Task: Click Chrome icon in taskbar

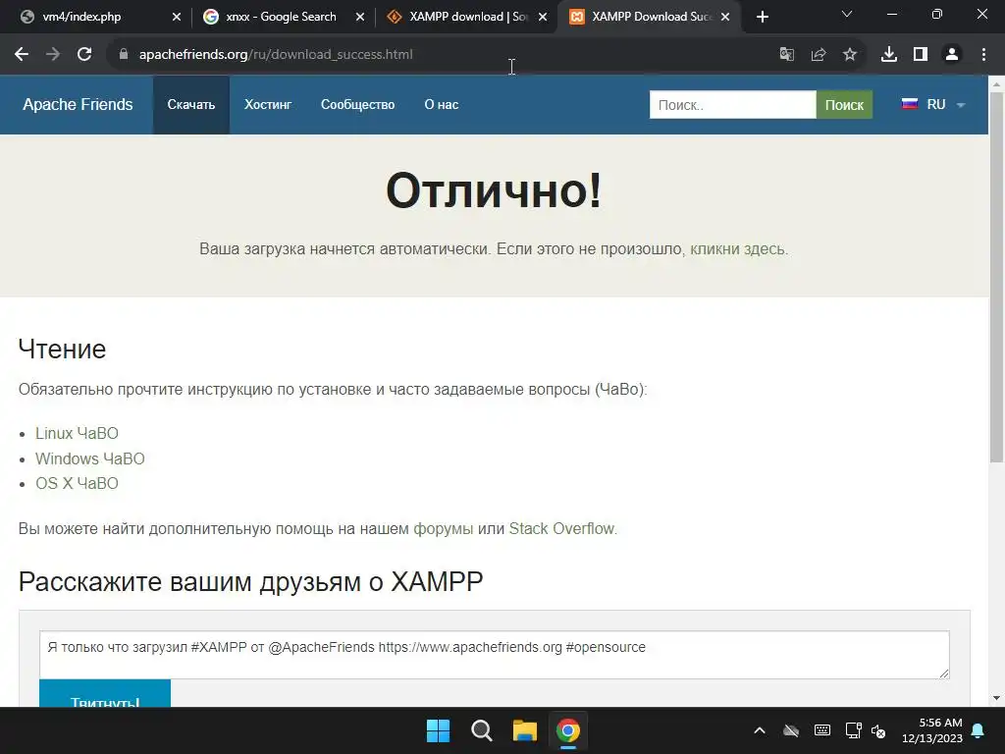Action: pyautogui.click(x=568, y=730)
